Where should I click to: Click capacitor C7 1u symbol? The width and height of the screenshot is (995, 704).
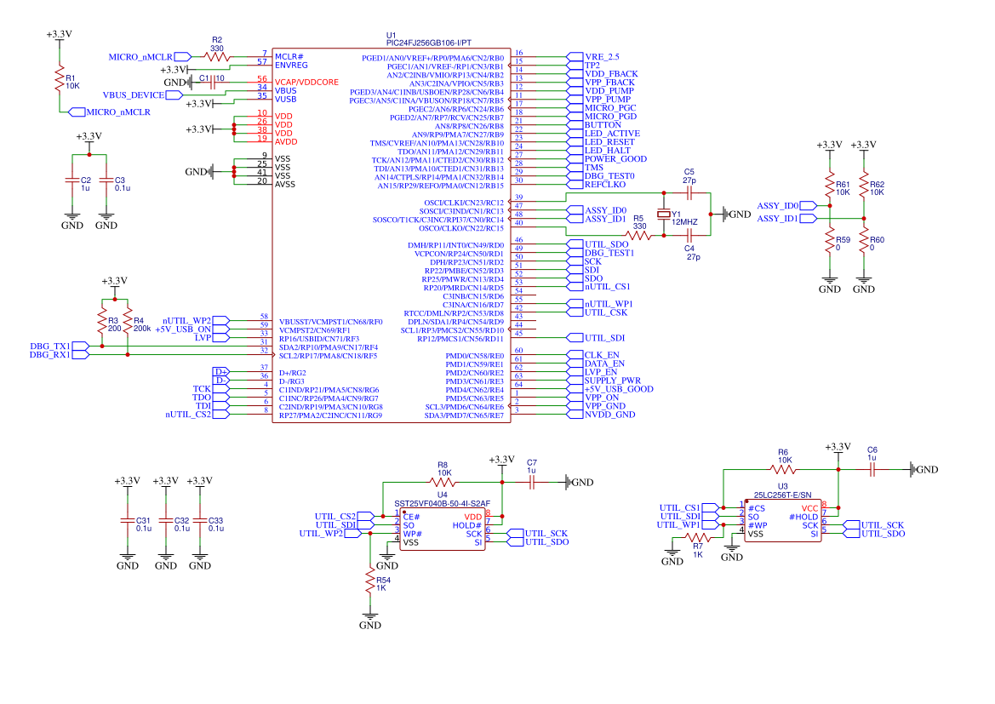(x=532, y=483)
